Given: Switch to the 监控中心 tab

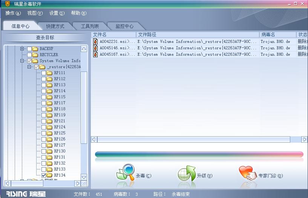Looking at the screenshot, I should click(x=124, y=26).
